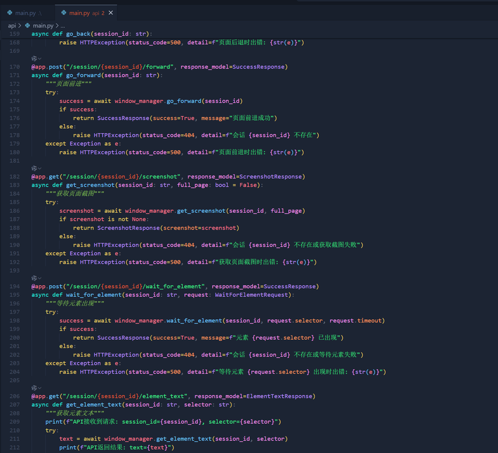Click WaitForElementRequest type on line 195

[251, 295]
